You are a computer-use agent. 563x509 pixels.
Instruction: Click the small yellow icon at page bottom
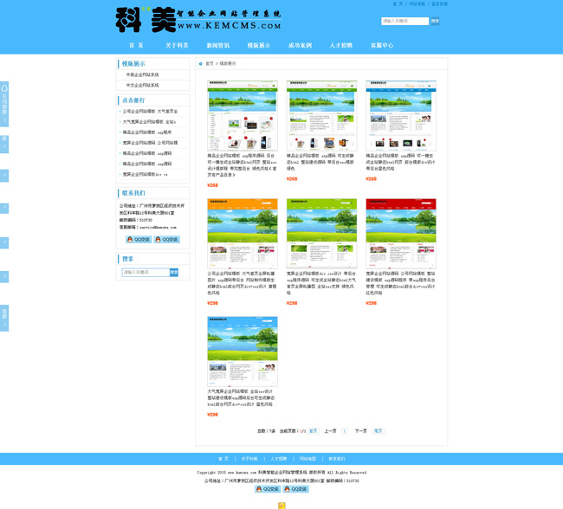coord(281,506)
